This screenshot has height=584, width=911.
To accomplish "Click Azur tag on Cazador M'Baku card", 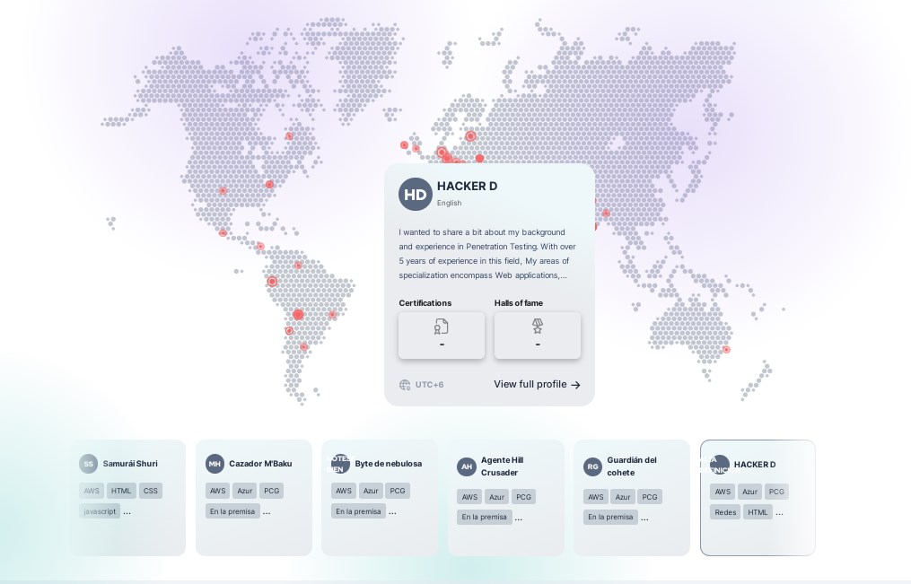I will coord(245,491).
